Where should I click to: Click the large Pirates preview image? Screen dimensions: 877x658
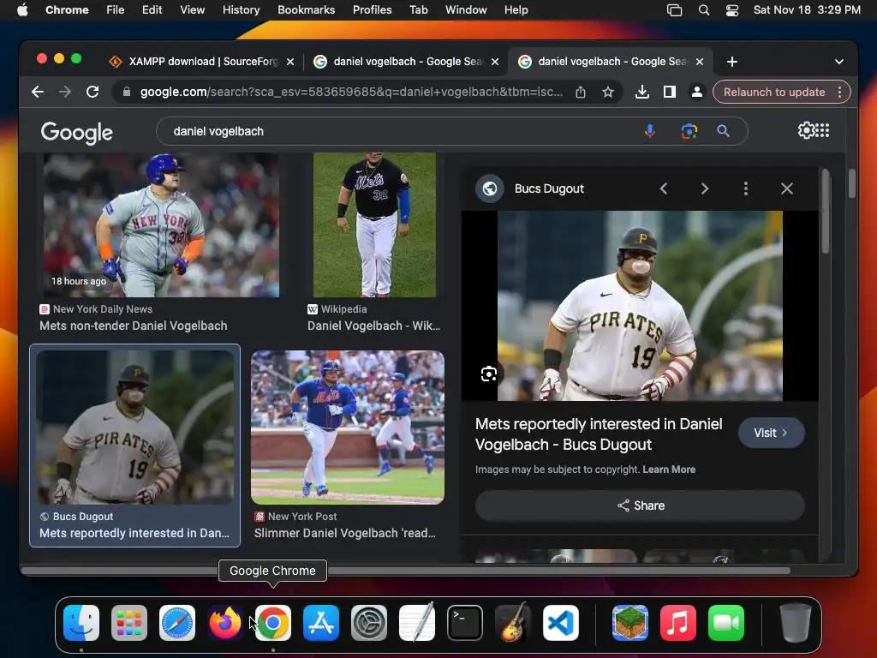click(640, 306)
